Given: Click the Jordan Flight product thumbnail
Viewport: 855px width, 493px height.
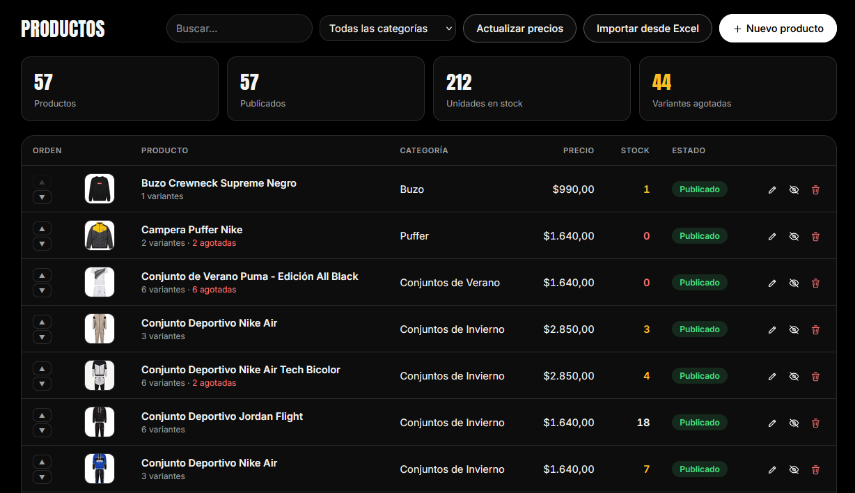Looking at the screenshot, I should coord(100,422).
